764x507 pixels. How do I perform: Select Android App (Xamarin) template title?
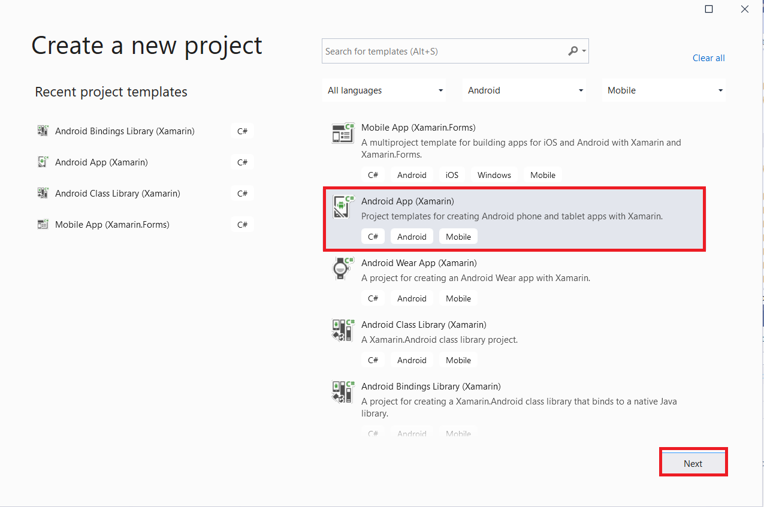(x=407, y=201)
